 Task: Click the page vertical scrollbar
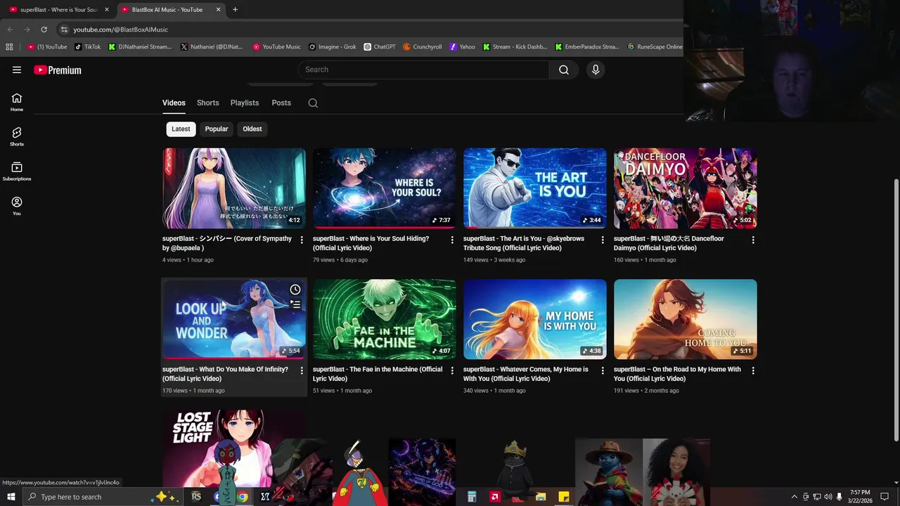pos(896,309)
